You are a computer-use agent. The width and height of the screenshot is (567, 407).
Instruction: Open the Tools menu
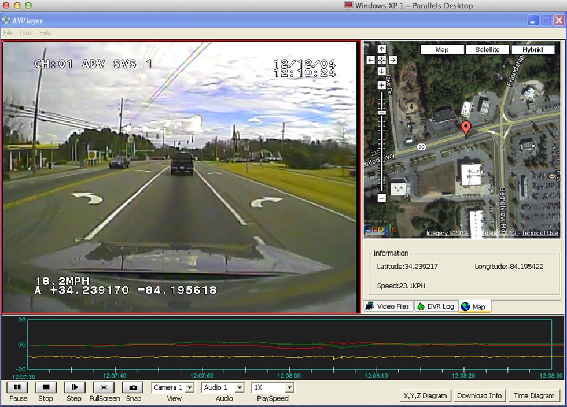point(26,33)
